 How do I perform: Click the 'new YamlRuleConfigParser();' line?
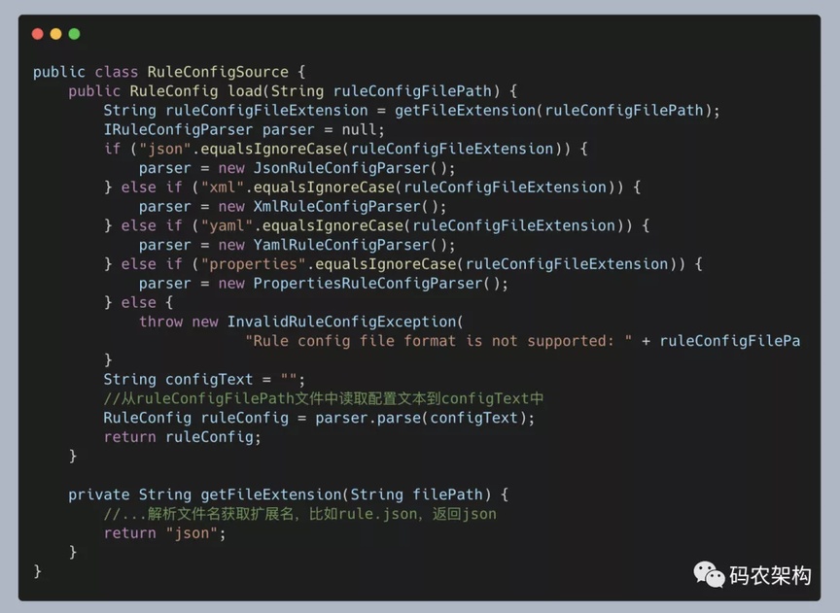pyautogui.click(x=297, y=245)
